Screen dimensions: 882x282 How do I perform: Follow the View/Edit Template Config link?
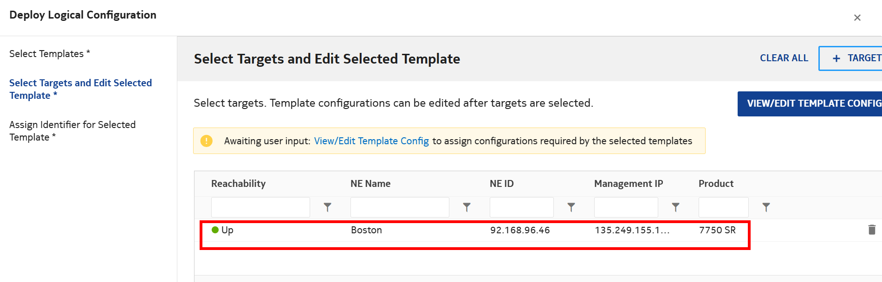click(371, 141)
